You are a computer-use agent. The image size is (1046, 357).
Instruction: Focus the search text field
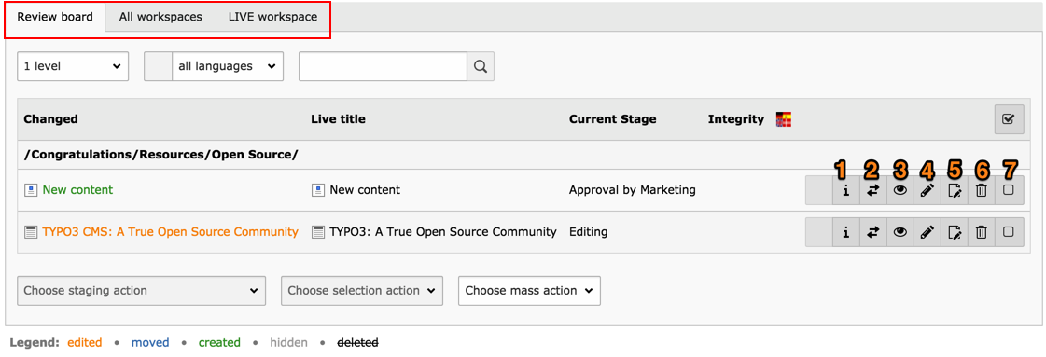383,66
